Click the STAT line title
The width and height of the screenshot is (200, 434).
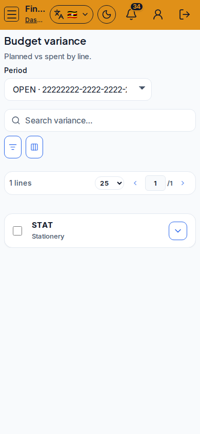point(42,225)
